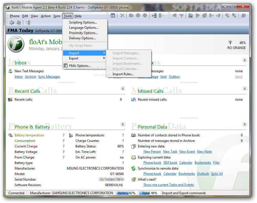The width and height of the screenshot is (257, 203).
Task: Select Import Rules in the submenu
Action: [129, 74]
